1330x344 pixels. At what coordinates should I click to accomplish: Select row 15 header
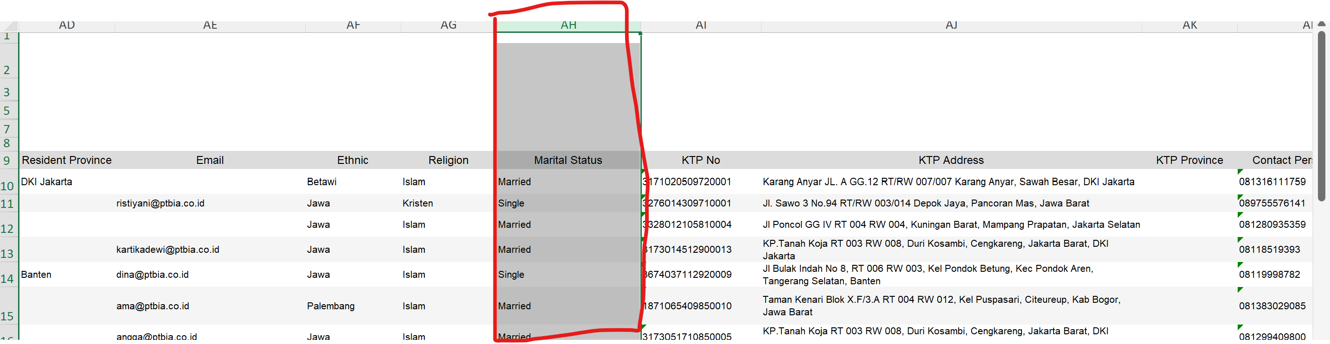tap(9, 306)
